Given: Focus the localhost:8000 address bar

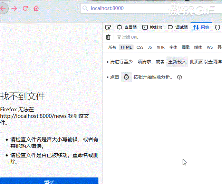Looking at the screenshot, I should (x=151, y=8).
